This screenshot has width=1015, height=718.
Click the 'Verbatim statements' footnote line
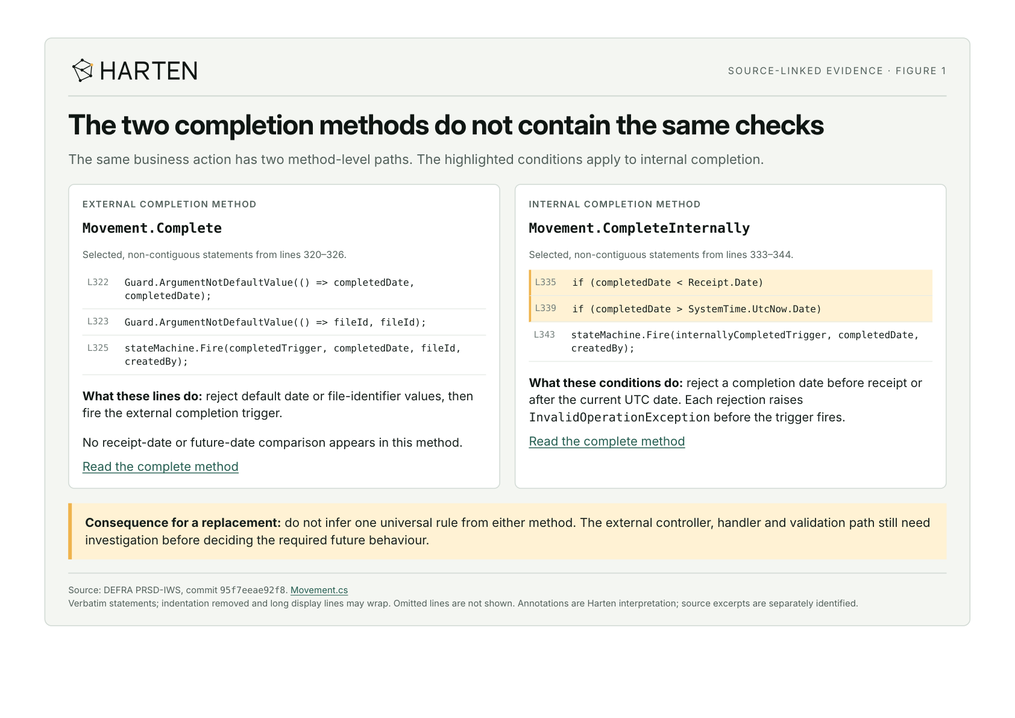463,603
